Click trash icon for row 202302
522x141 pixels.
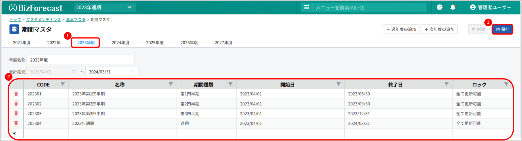[16, 104]
